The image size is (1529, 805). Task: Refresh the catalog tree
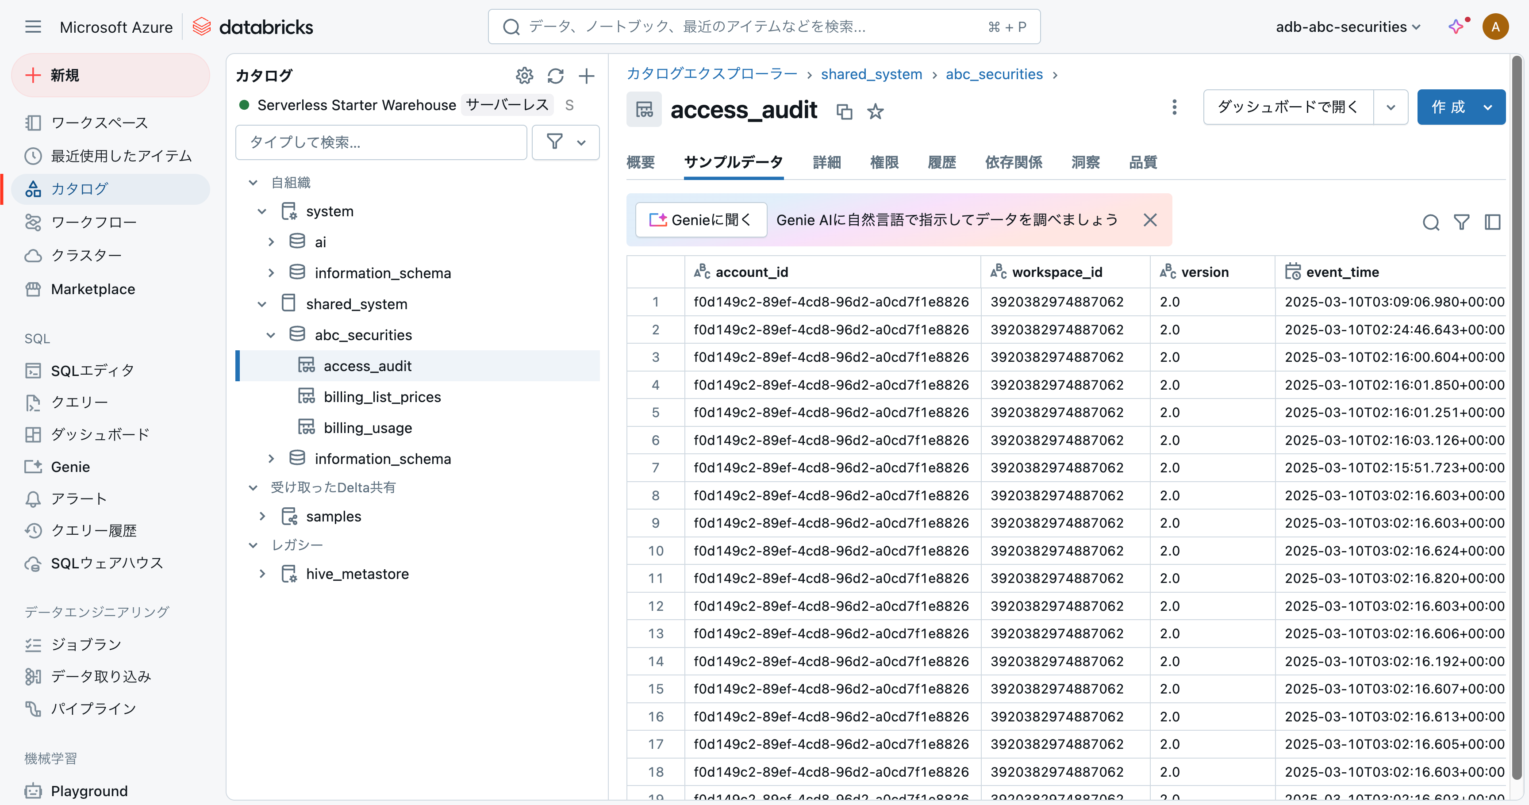coord(556,76)
